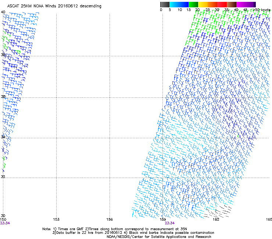Select the green 15–20 knots segment of the color scale
This screenshot has height=239, width=272.
pos(193,4)
